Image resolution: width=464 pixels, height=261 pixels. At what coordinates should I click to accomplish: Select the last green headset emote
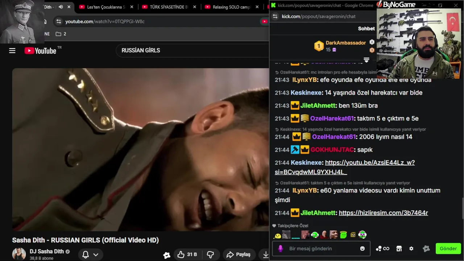click(362, 235)
